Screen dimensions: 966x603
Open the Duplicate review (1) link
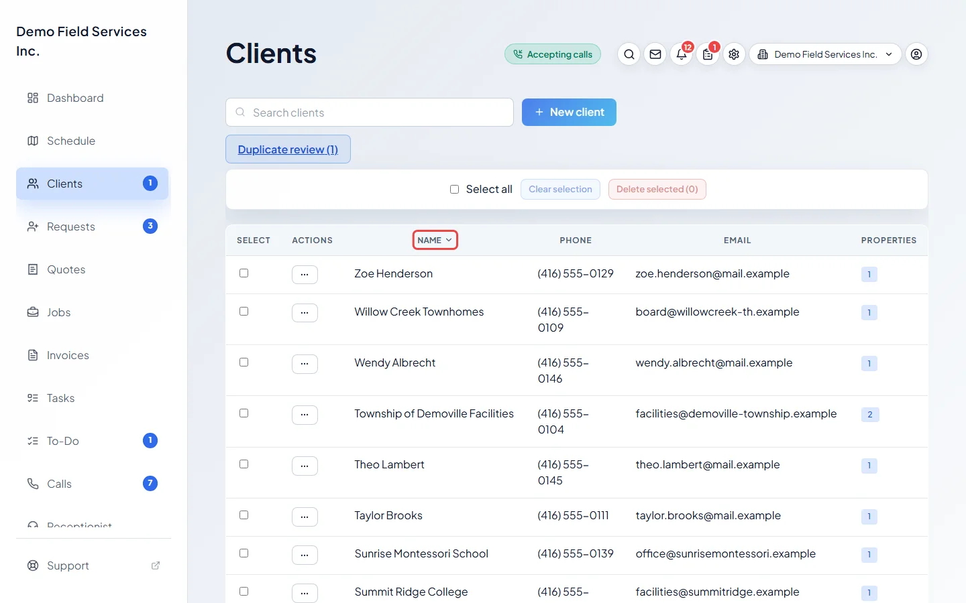coord(288,149)
